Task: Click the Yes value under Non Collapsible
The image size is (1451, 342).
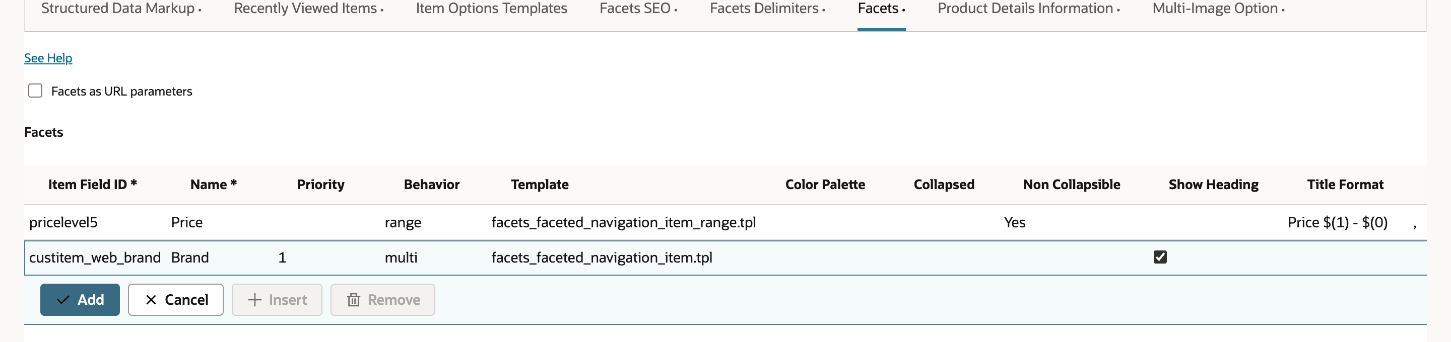Action: click(1015, 223)
